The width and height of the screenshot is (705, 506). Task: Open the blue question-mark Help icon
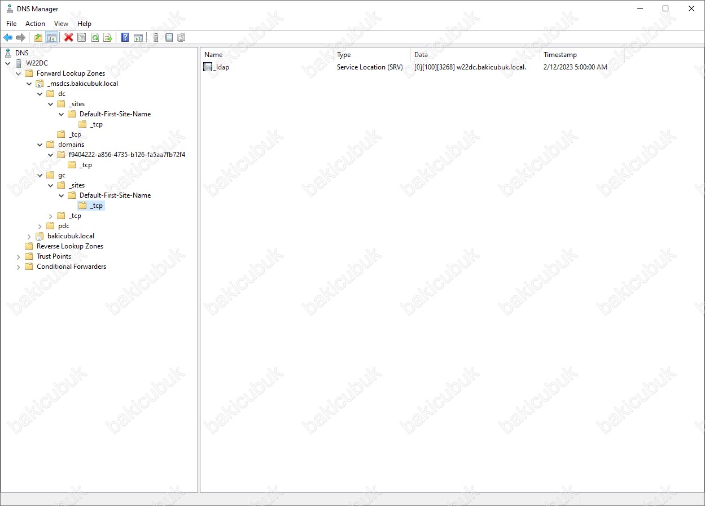tap(125, 38)
